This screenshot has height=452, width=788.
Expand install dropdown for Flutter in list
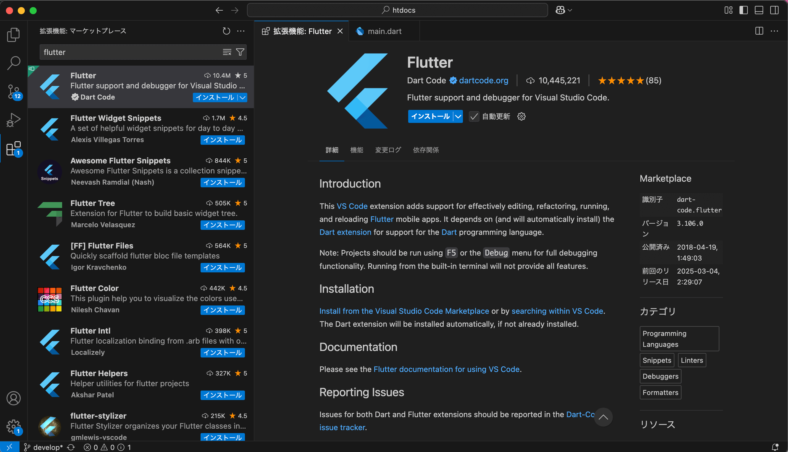click(x=242, y=97)
